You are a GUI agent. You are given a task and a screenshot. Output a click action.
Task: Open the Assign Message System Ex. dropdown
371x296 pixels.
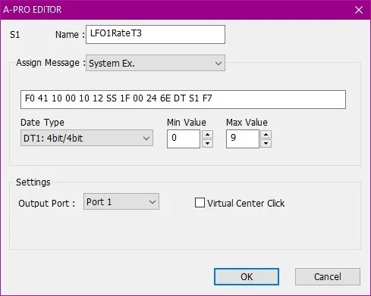pos(156,63)
